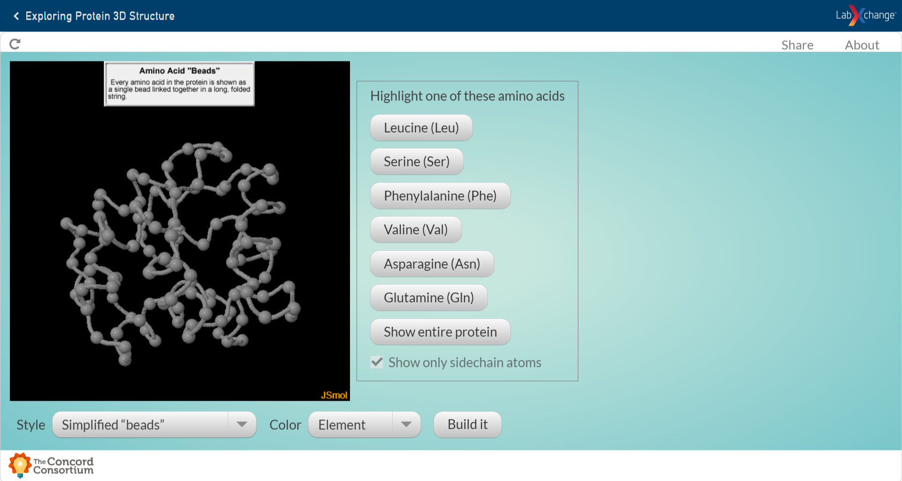Open the About menu
902x481 pixels.
point(862,45)
